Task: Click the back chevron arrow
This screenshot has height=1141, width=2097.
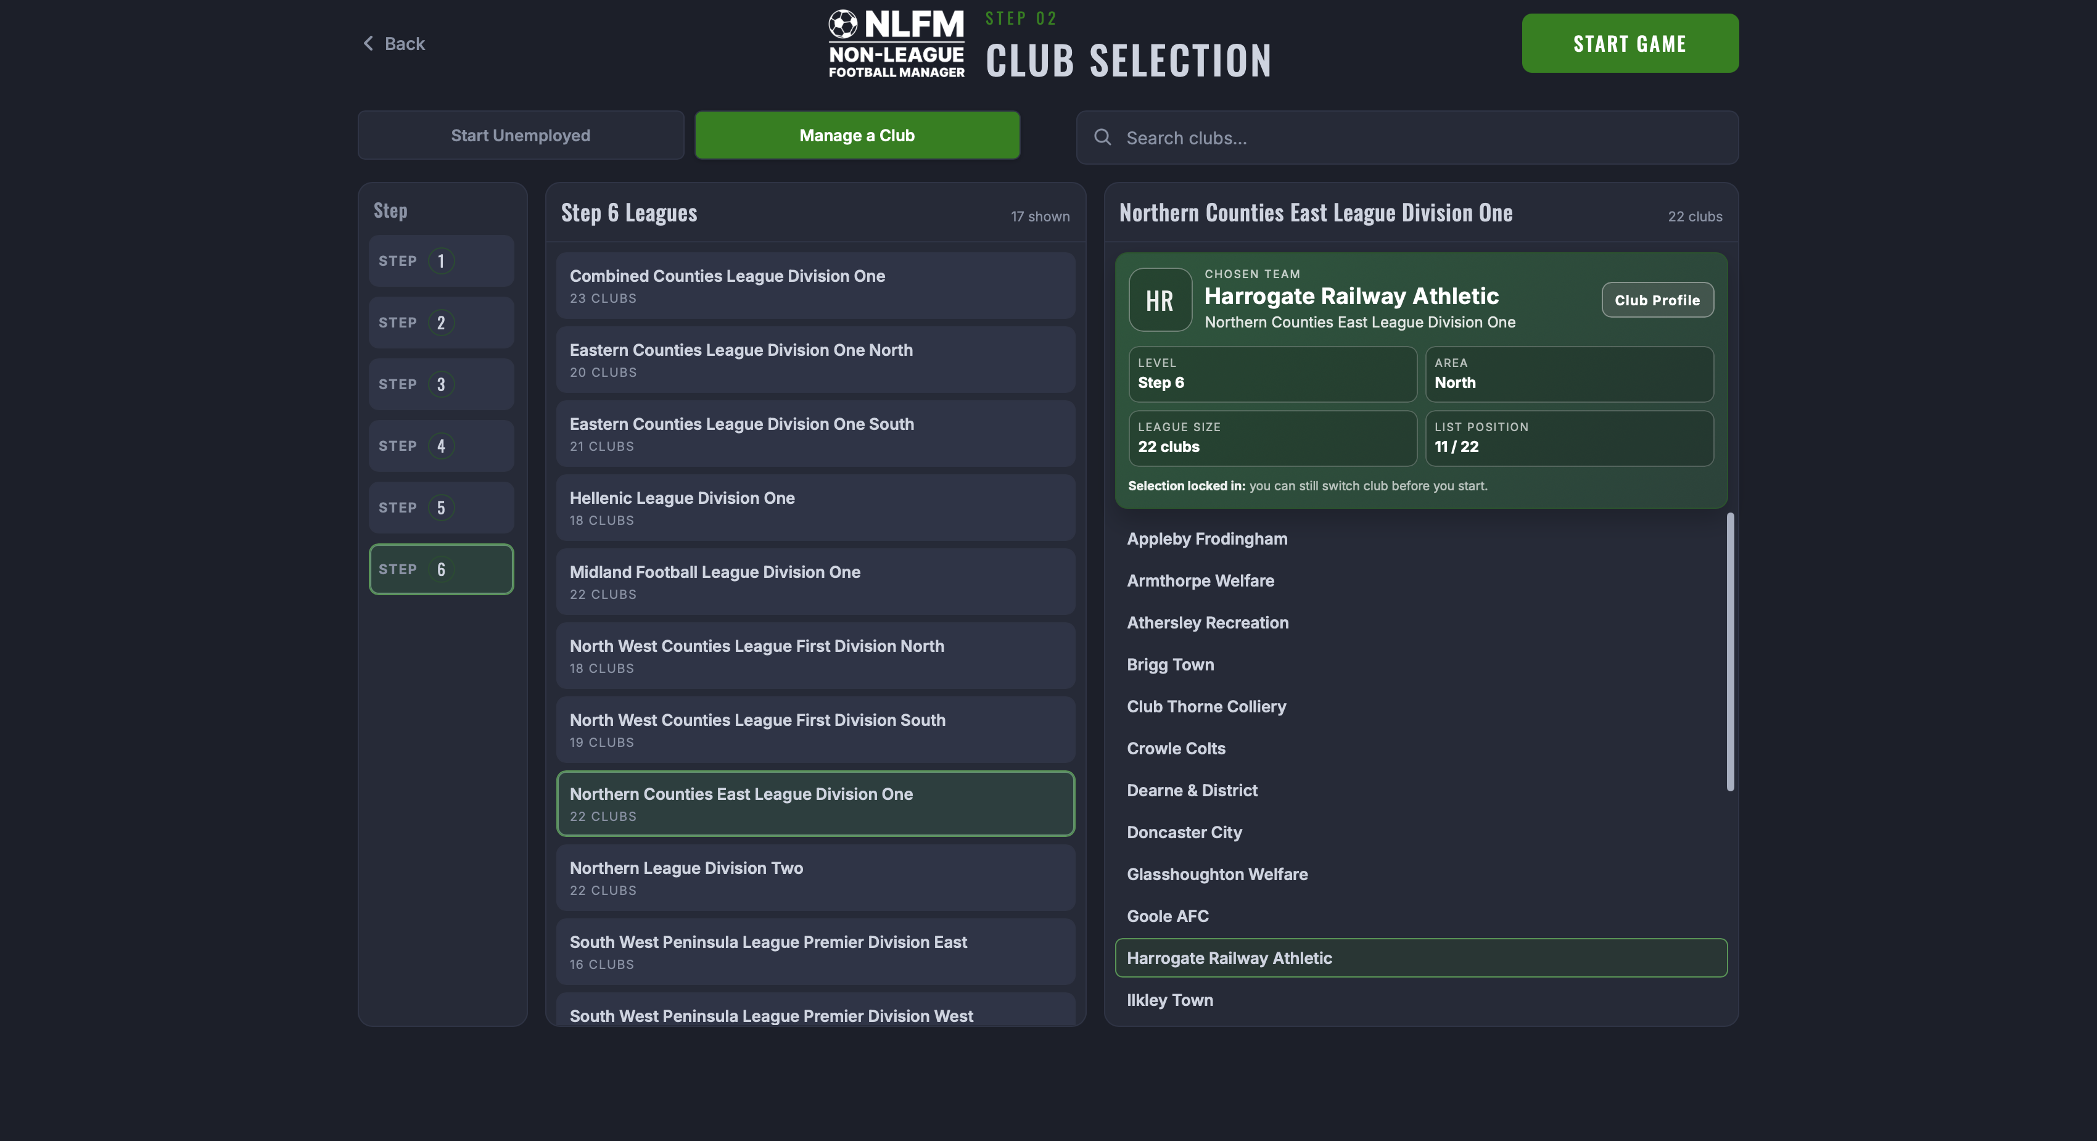Action: click(368, 43)
